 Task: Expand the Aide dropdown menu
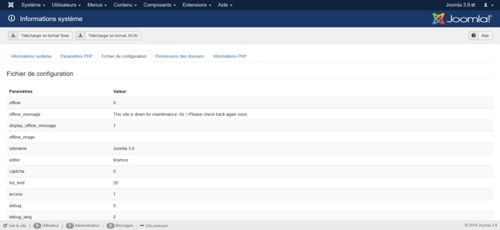(225, 5)
